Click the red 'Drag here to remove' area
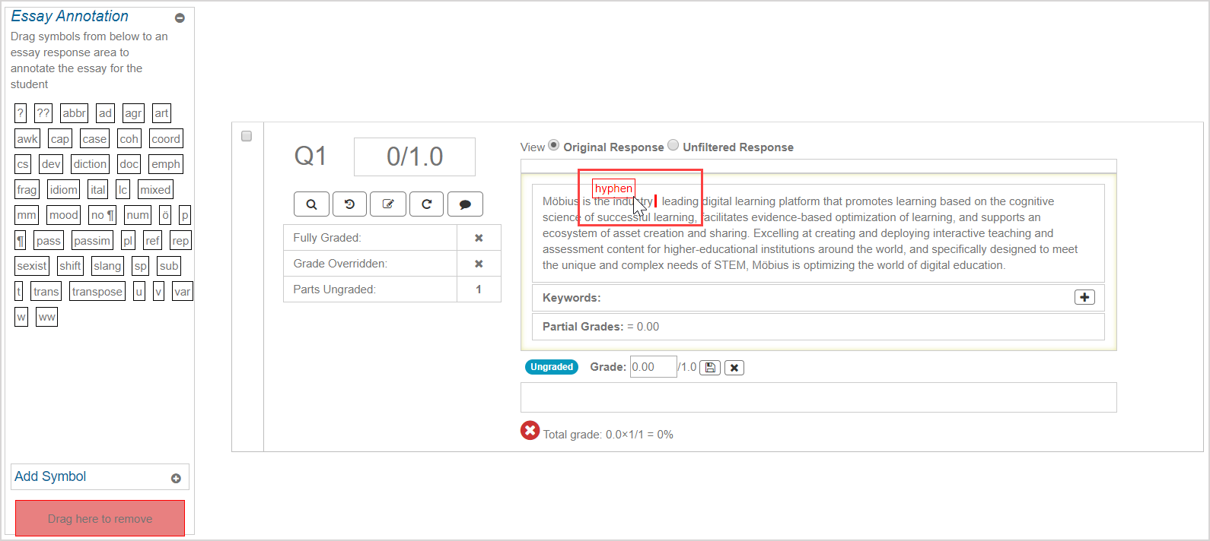The width and height of the screenshot is (1210, 541). [x=100, y=518]
